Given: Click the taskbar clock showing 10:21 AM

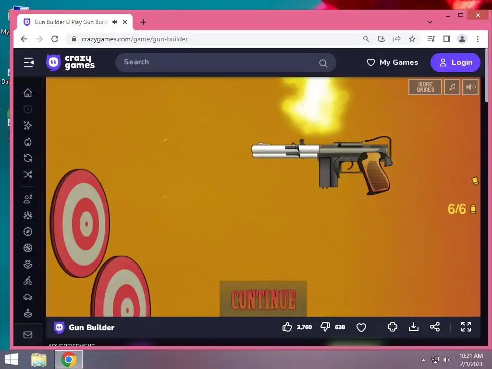Looking at the screenshot, I should [x=471, y=360].
